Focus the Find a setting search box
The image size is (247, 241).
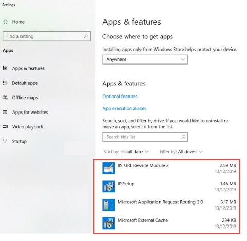[46, 36]
